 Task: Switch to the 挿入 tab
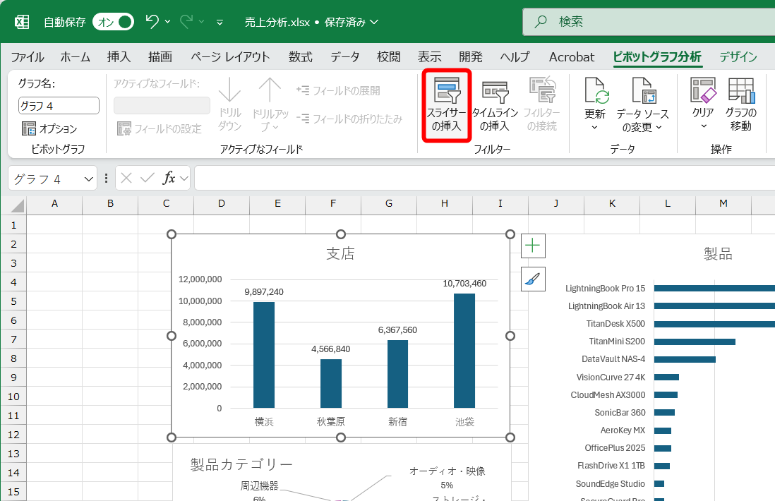point(119,57)
